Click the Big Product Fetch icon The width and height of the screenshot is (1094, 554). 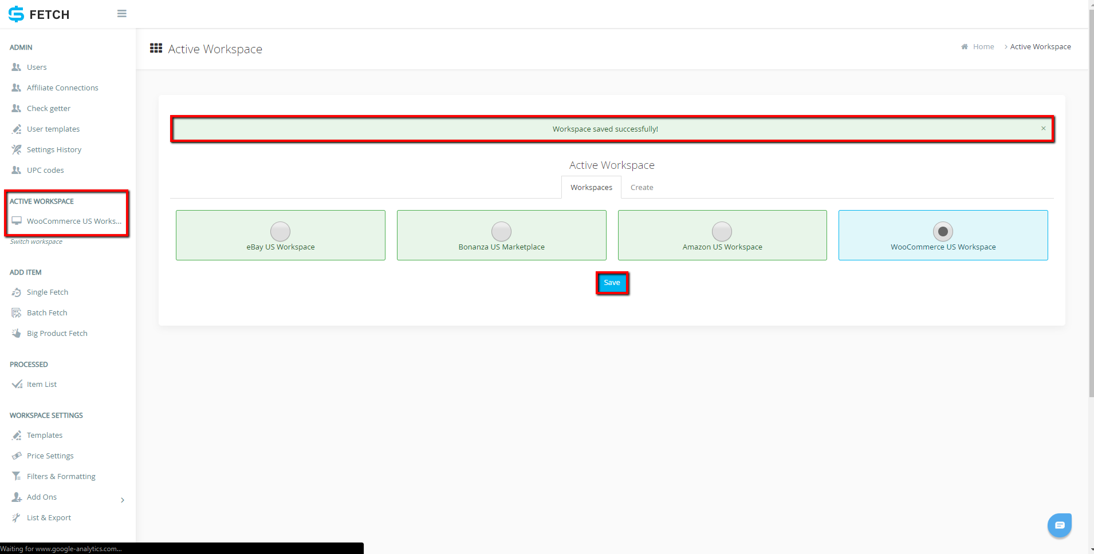(17, 333)
